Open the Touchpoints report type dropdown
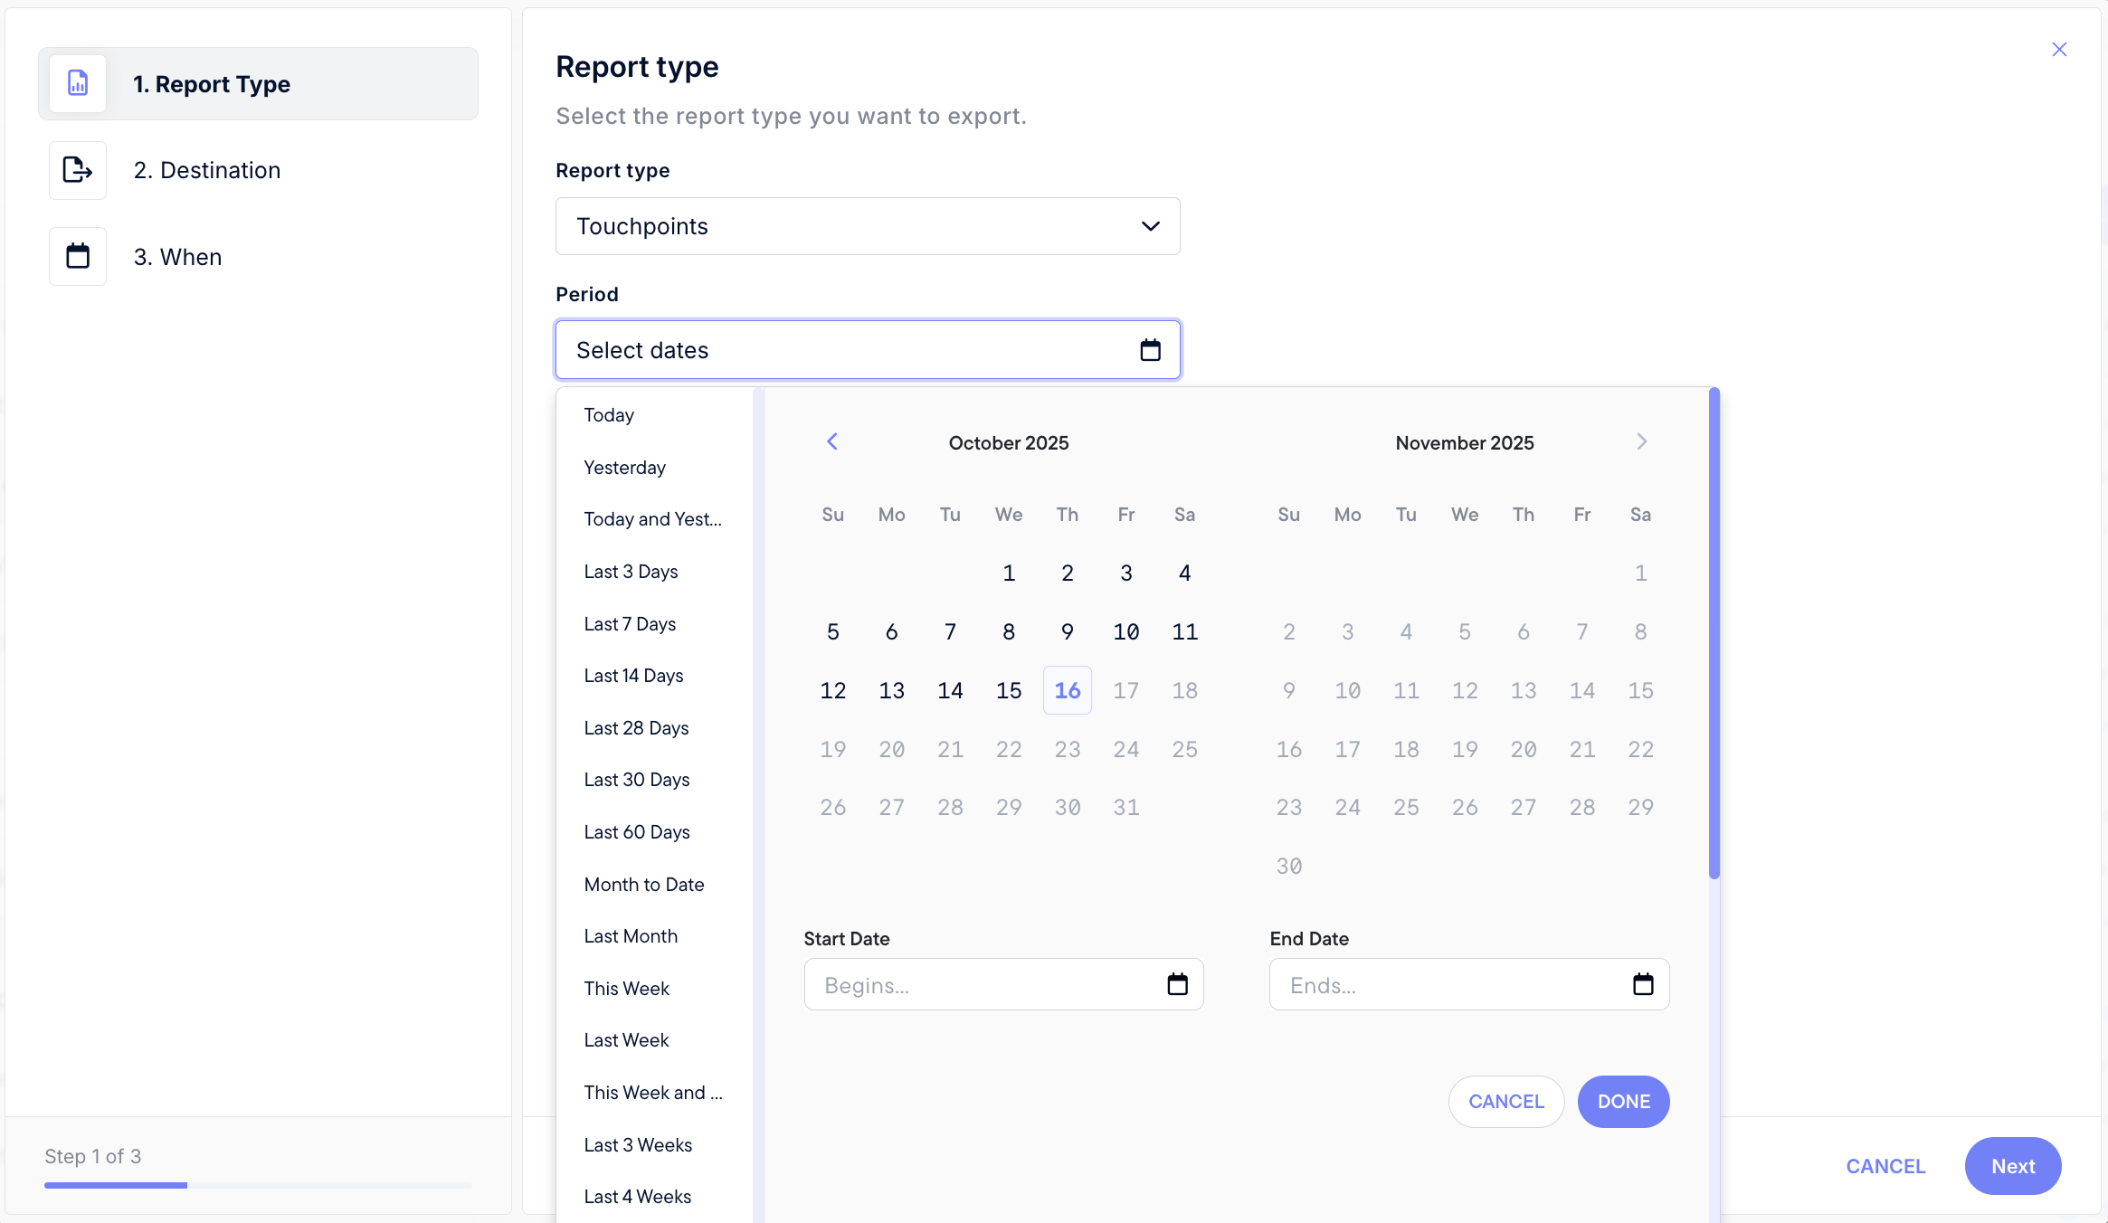 click(867, 226)
